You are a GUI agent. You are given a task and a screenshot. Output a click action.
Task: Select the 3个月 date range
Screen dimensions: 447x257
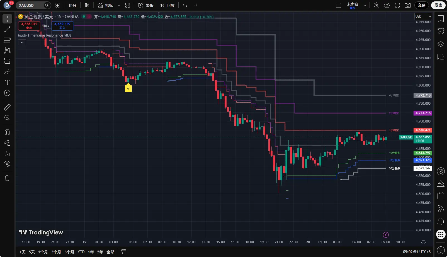[56, 252]
